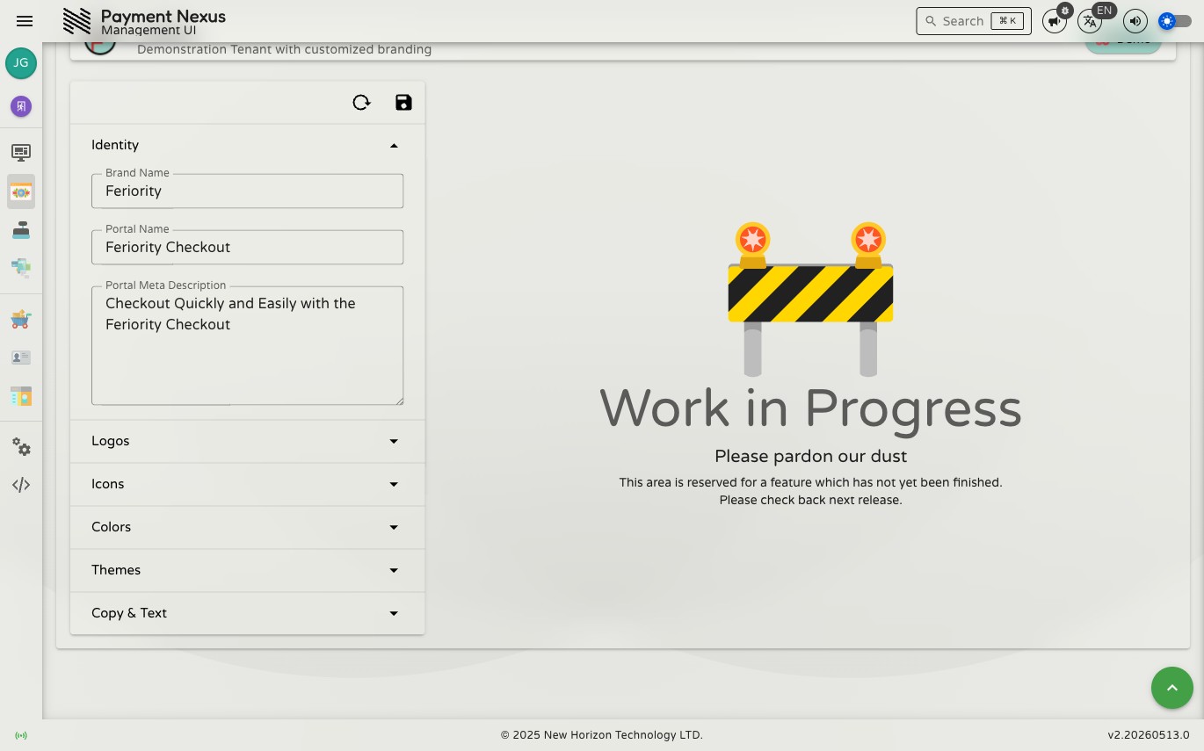Screen dimensions: 1204x751
Task: Click the EN language badge
Action: 1104,11
